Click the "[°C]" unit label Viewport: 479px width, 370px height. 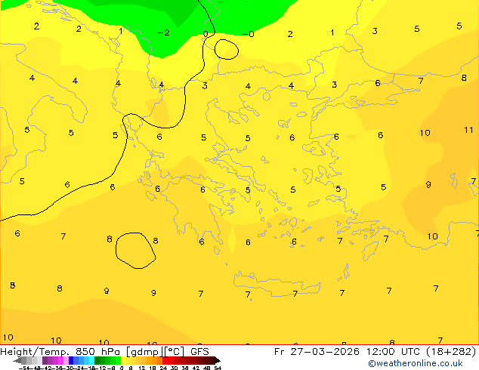pyautogui.click(x=174, y=352)
